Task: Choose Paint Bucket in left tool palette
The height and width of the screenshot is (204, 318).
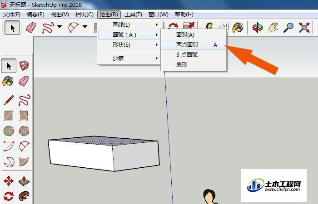Action: [x=8, y=81]
